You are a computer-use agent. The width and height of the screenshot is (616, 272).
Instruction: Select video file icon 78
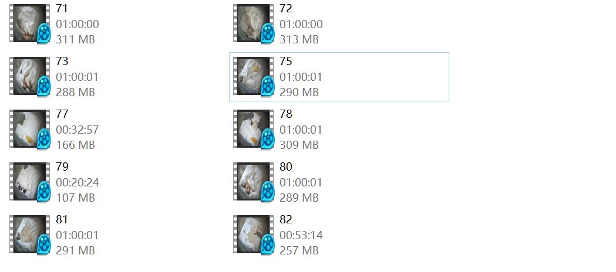pos(254,129)
